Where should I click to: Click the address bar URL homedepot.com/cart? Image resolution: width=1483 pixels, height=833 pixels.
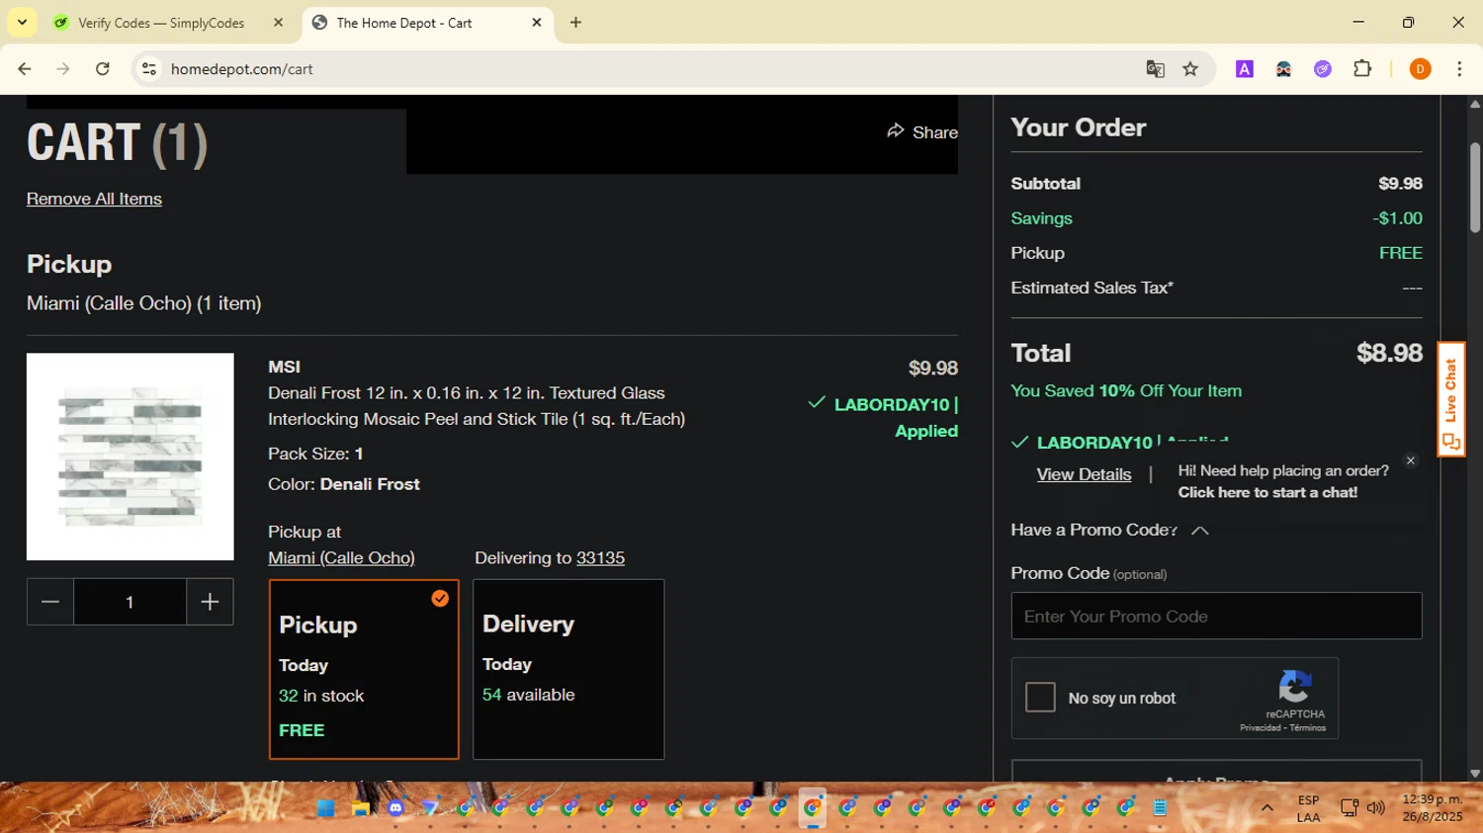coord(241,69)
